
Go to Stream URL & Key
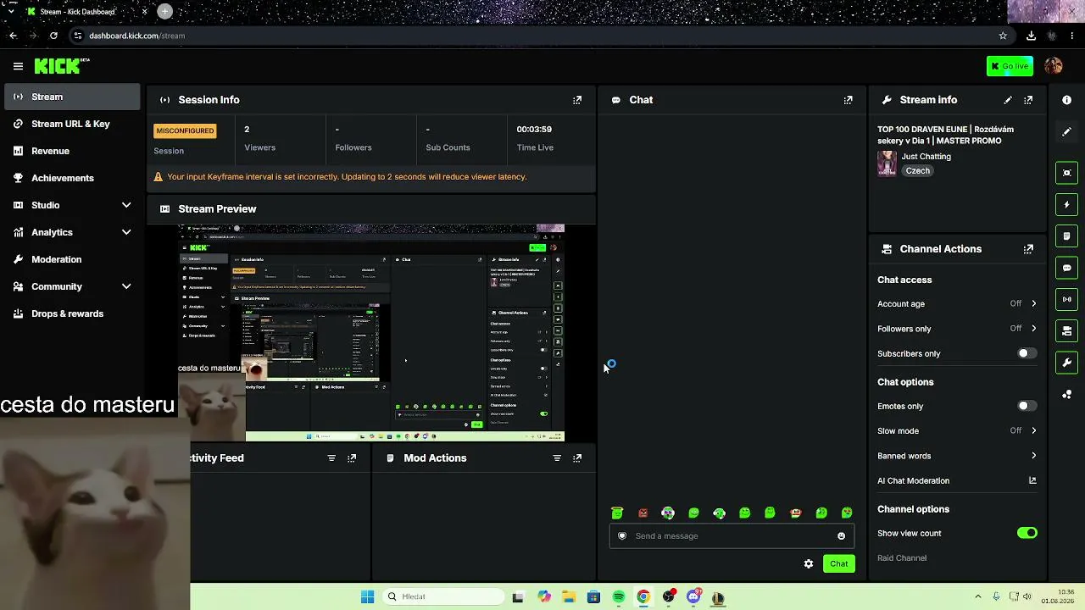72,124
